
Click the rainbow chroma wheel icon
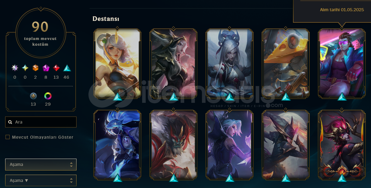pos(48,96)
